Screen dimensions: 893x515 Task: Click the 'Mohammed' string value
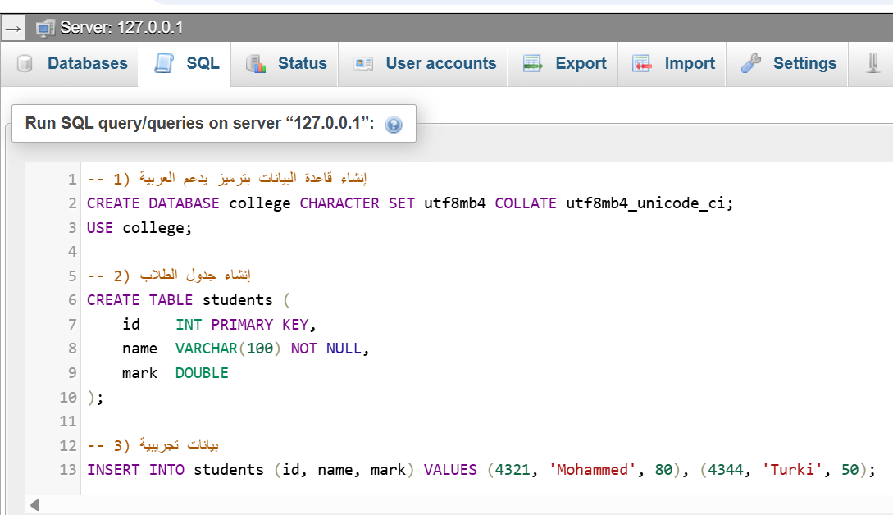coord(592,469)
